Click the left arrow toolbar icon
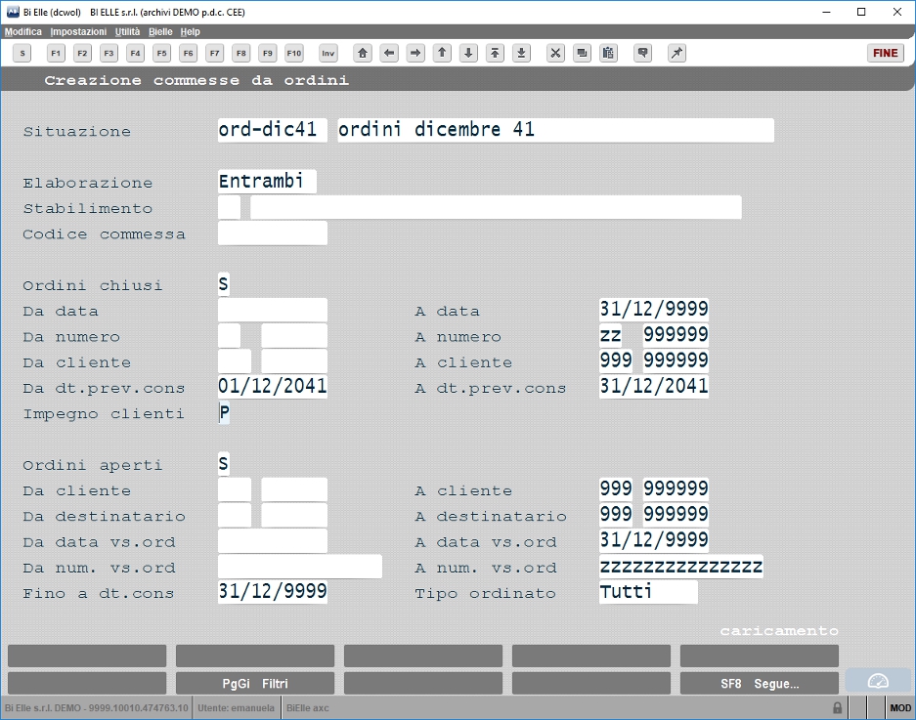This screenshot has height=720, width=916. (389, 53)
